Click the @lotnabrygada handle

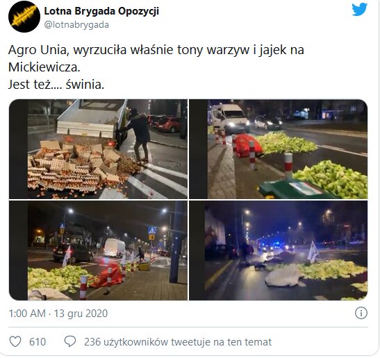click(76, 25)
